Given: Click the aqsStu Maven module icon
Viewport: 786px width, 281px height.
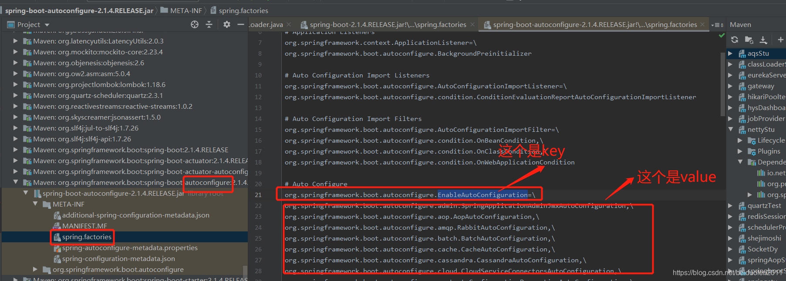Looking at the screenshot, I should point(742,54).
